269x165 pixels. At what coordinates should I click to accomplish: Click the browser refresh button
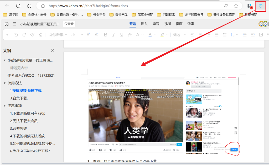18,6
